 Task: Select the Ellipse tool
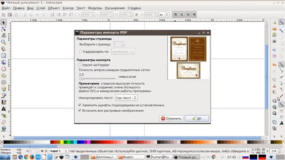coord(4,69)
